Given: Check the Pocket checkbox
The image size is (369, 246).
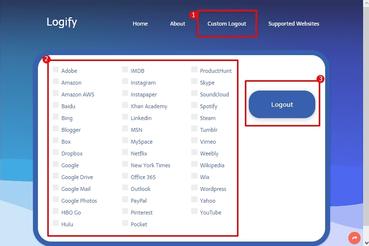Looking at the screenshot, I should [125, 223].
